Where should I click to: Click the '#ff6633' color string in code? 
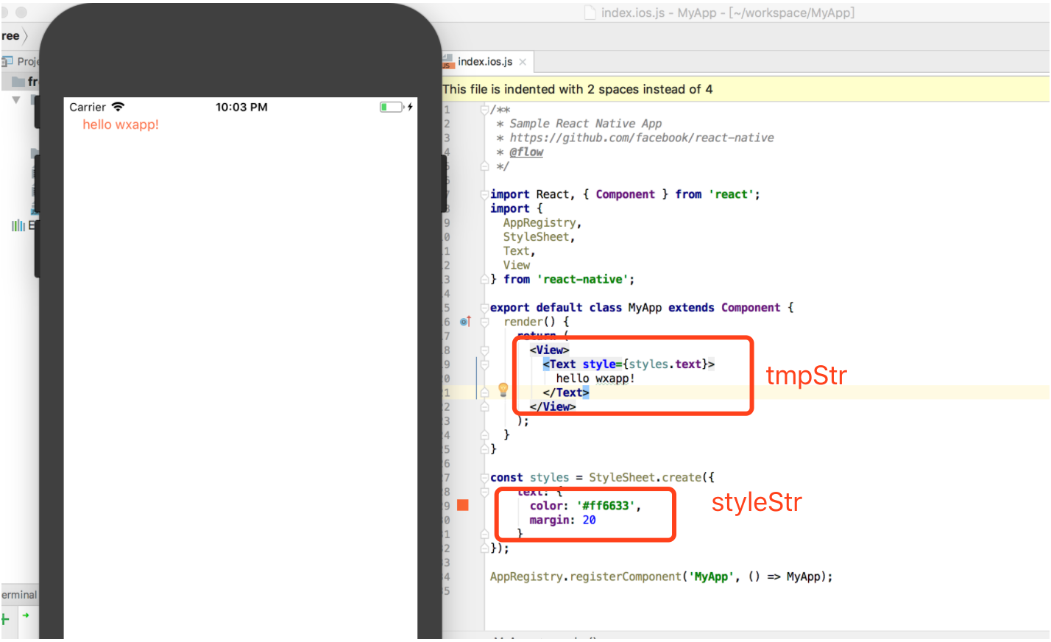pyautogui.click(x=607, y=506)
